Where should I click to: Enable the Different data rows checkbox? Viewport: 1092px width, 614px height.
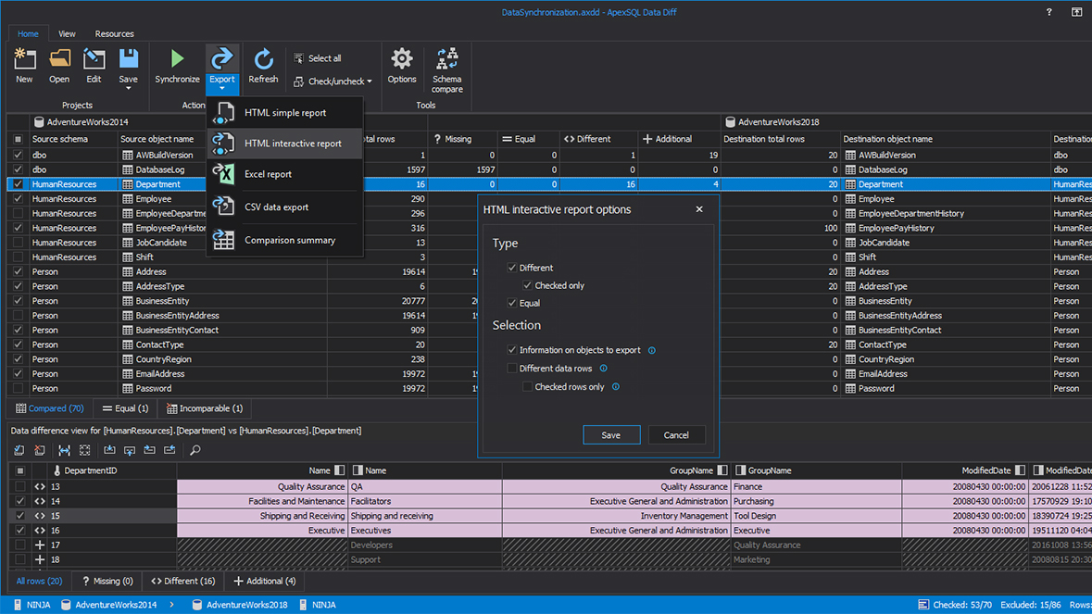point(512,369)
